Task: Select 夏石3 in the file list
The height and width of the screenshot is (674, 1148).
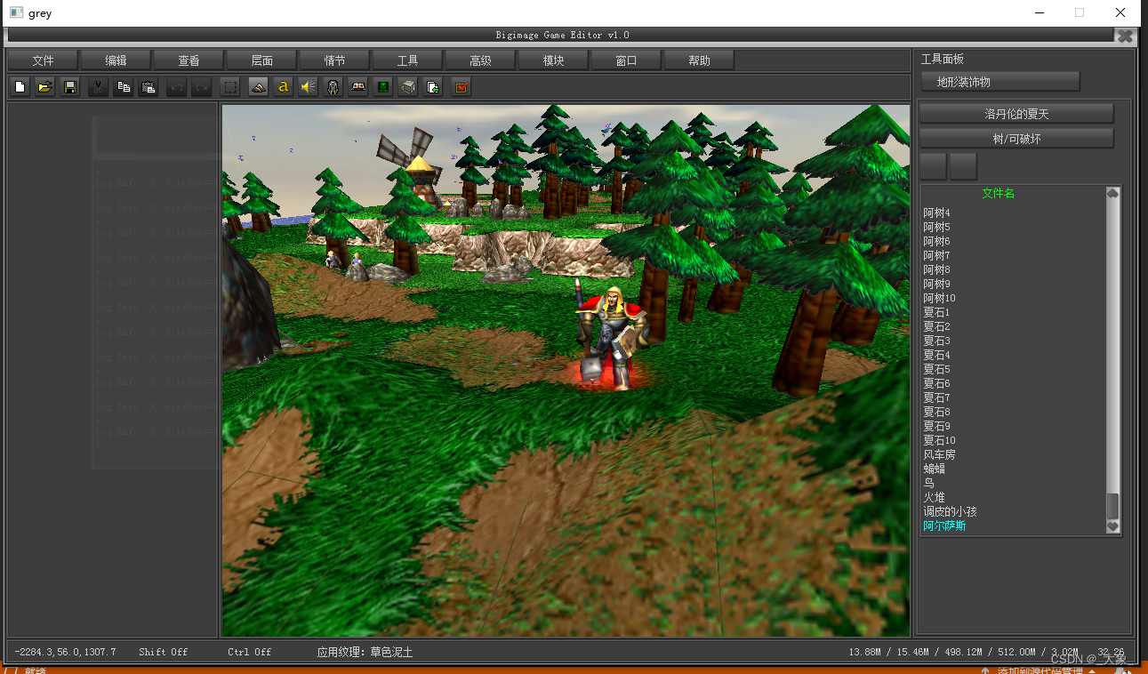Action: [x=937, y=341]
